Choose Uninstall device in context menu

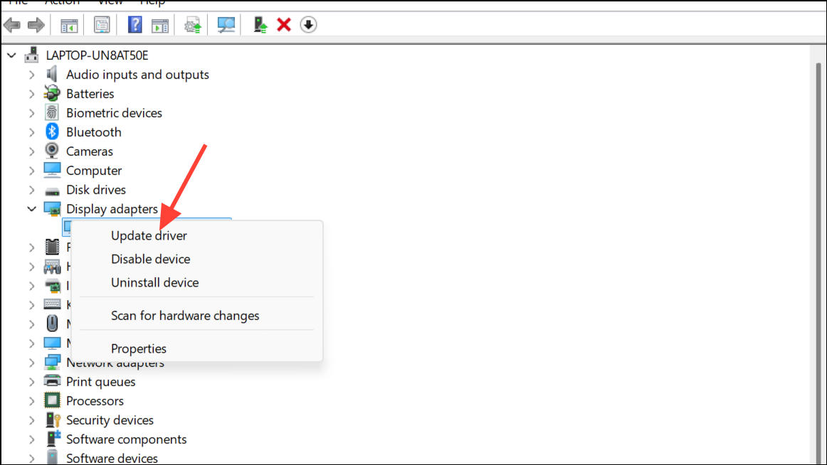point(154,282)
